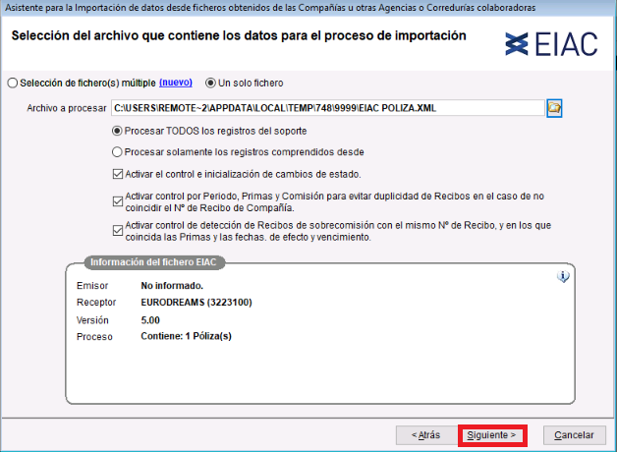Open the '(nuevo)' link
This screenshot has height=452, width=617.
(x=176, y=83)
